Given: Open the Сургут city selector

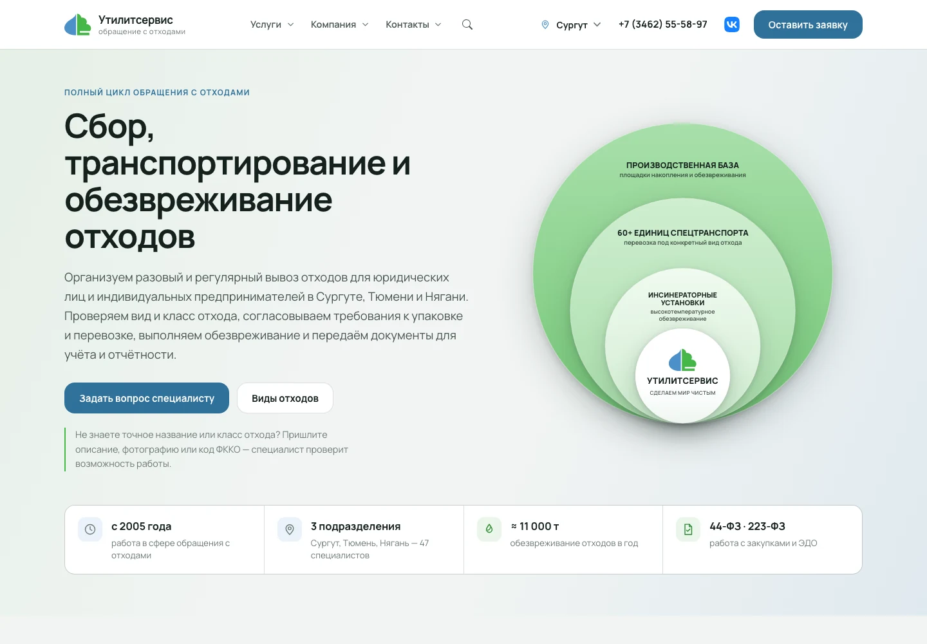Looking at the screenshot, I should click(x=571, y=24).
